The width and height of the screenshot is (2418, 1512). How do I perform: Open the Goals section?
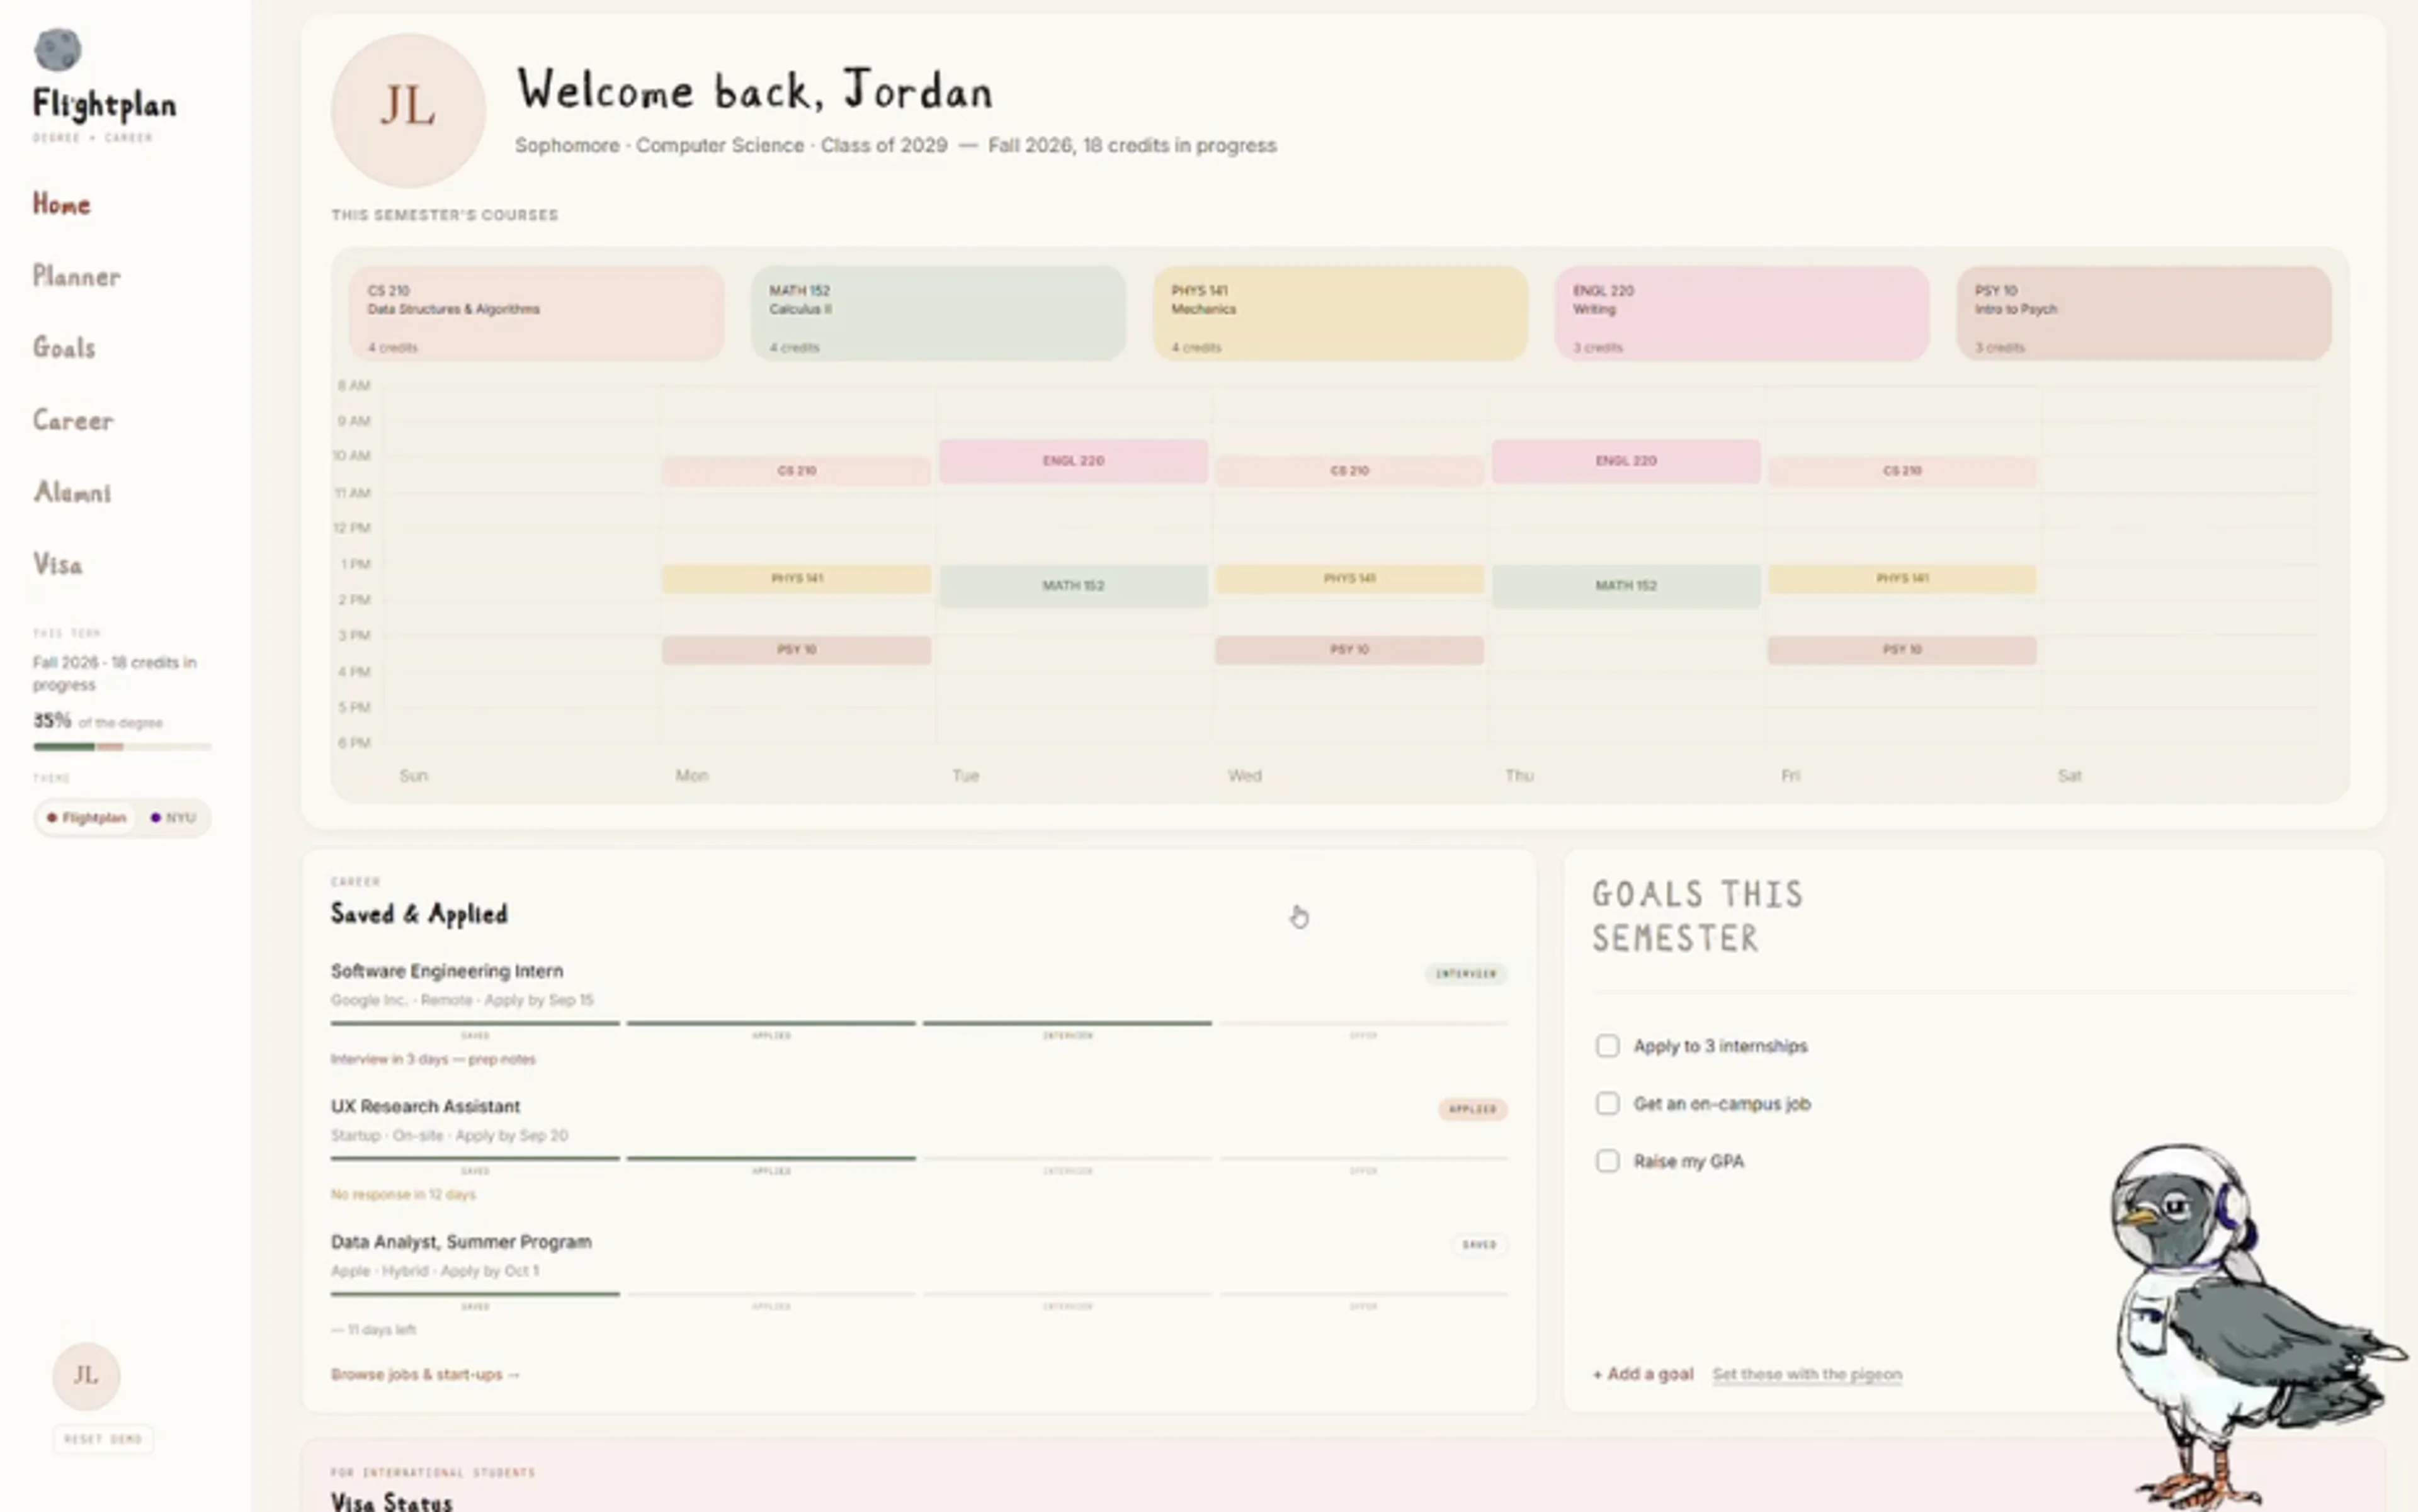[65, 348]
